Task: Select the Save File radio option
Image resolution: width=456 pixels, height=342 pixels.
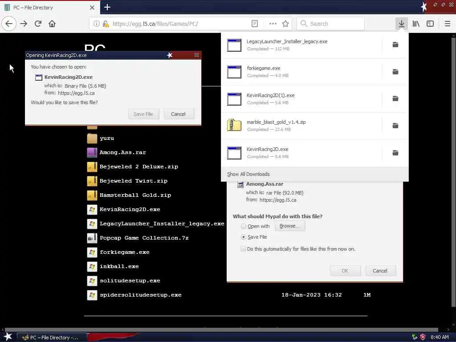Action: 244,237
